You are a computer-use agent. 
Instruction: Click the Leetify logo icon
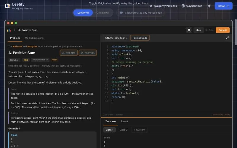[x=7, y=6]
